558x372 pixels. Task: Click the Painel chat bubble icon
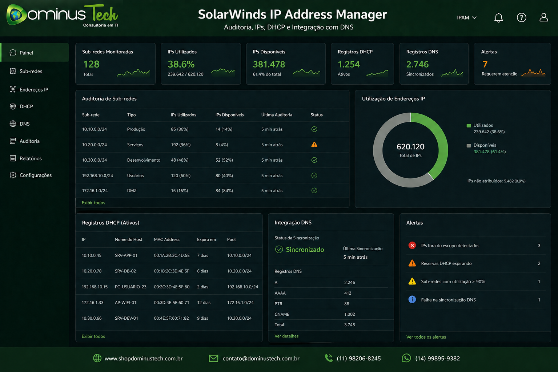(13, 53)
